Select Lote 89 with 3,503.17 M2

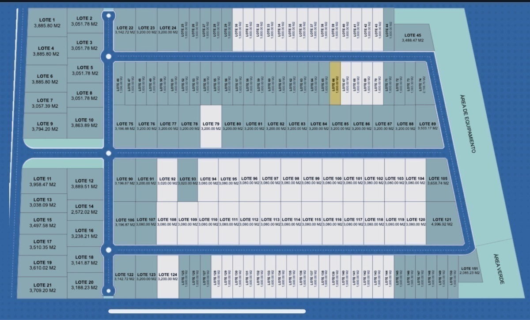[x=428, y=126]
